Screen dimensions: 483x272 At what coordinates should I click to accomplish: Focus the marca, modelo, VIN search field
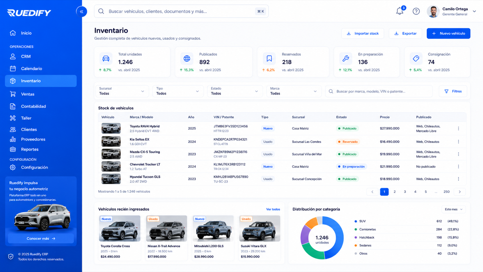(379, 91)
